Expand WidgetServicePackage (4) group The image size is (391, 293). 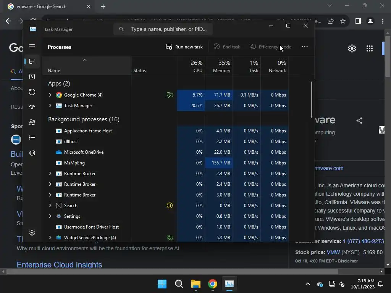[x=50, y=238]
